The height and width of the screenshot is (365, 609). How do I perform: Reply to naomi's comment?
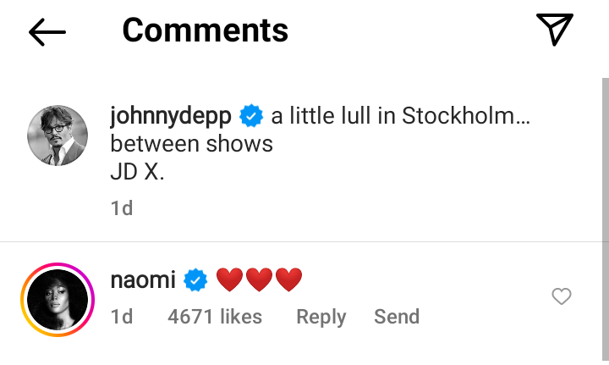(x=321, y=317)
